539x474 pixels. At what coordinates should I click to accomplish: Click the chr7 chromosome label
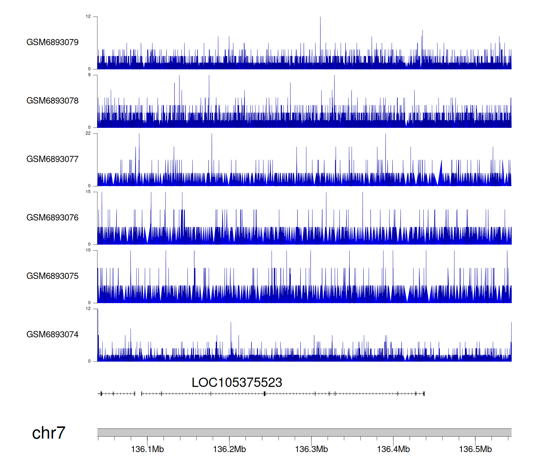49,433
